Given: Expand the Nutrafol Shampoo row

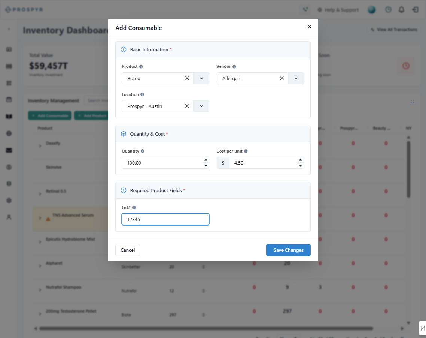Looking at the screenshot, I should point(40,290).
